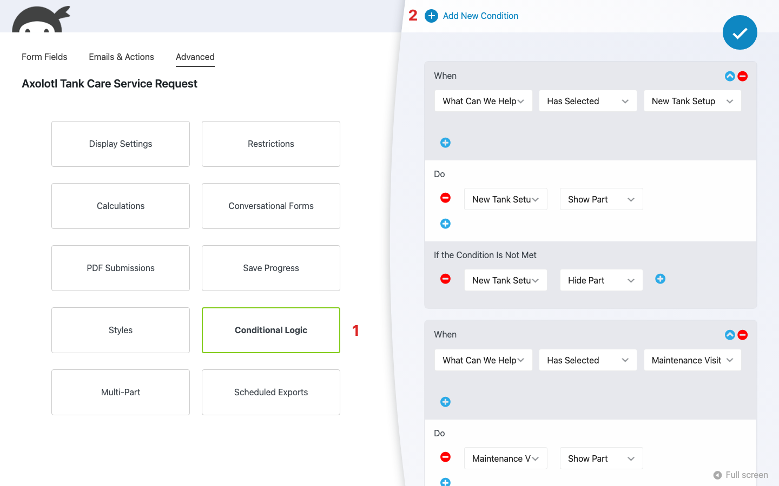Screen dimensions: 779x486
Task: Remove the Maintenance V Show Part action row
Action: click(445, 457)
